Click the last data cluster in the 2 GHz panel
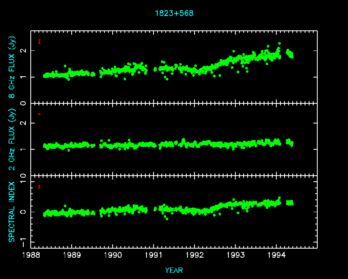Screen dimensions: 348x279 pyautogui.click(x=290, y=142)
